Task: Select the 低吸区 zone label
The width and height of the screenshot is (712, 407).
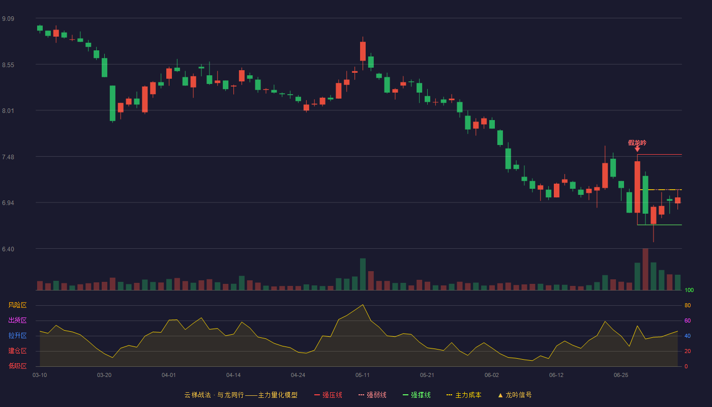Action: pyautogui.click(x=17, y=366)
